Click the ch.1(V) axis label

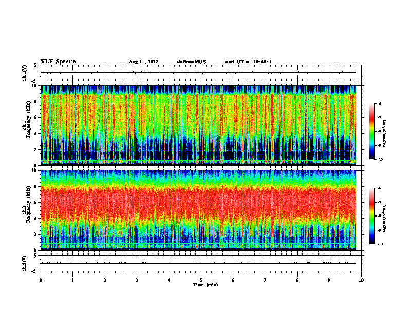point(25,73)
